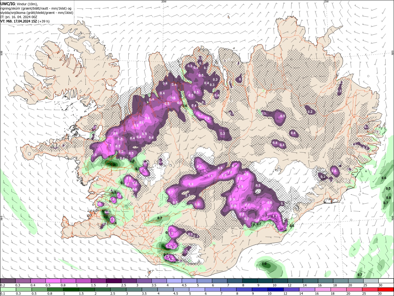Select the white swatch after 30 in upper legend
394x296 pixels.
point(386,281)
